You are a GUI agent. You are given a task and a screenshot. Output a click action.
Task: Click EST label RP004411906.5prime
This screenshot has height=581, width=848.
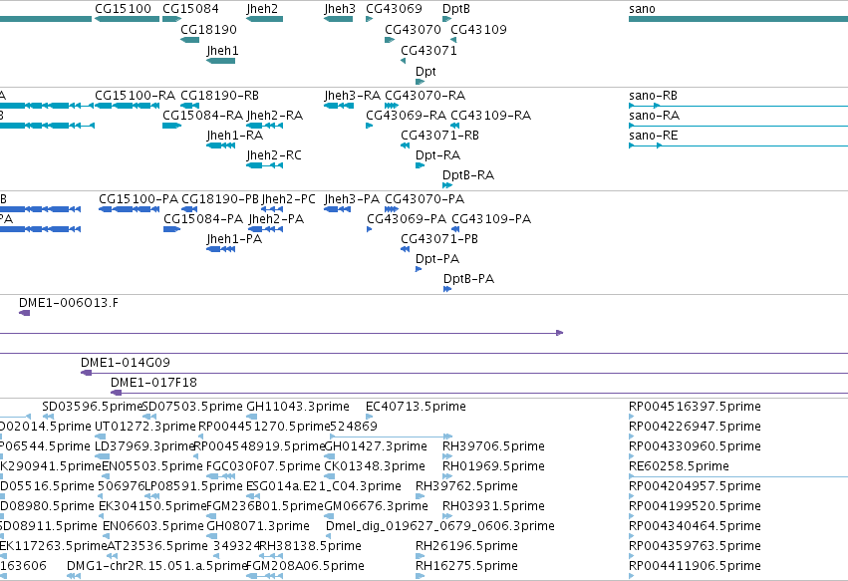695,566
